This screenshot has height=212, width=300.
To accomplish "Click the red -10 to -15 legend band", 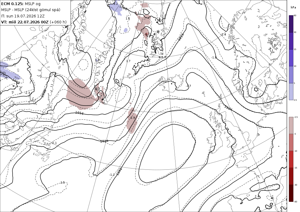I will tap(291, 159).
